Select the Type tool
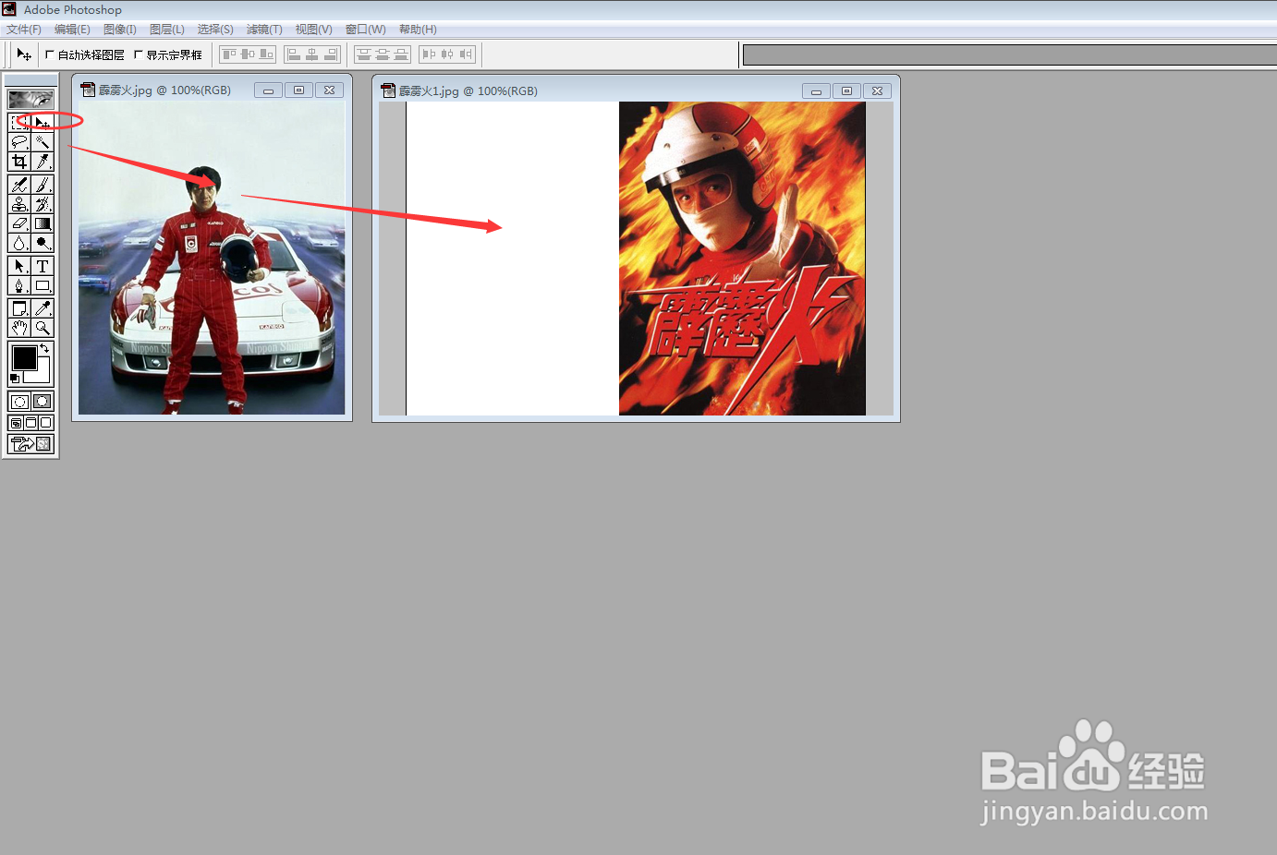The image size is (1277, 855). (43, 266)
